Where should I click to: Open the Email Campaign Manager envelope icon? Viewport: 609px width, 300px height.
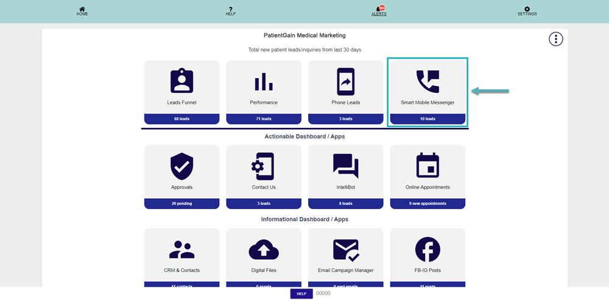click(347, 250)
